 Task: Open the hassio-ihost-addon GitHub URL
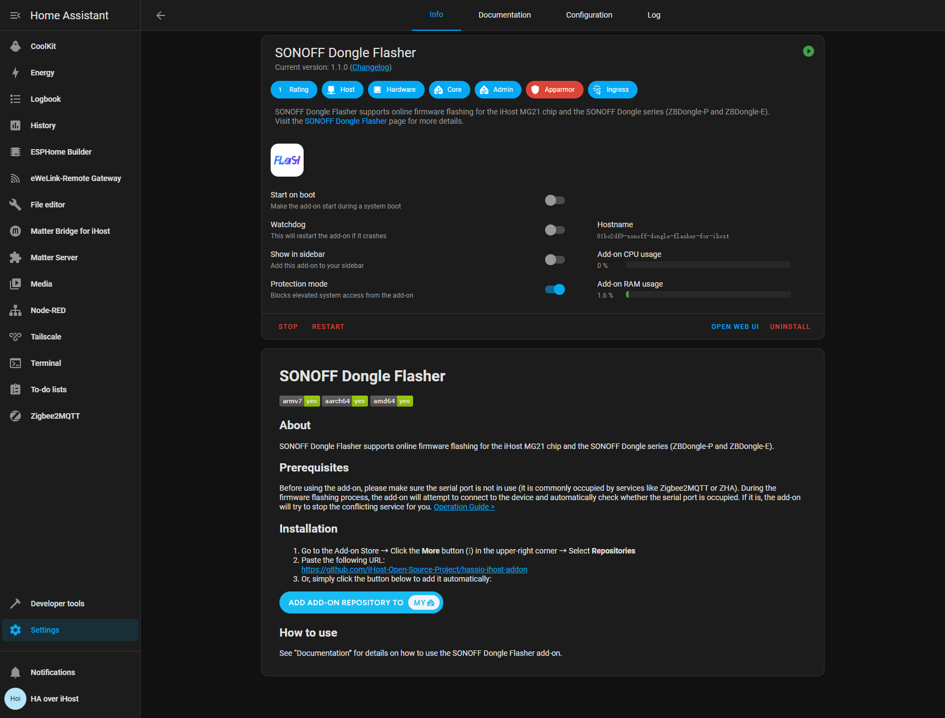pyautogui.click(x=414, y=569)
